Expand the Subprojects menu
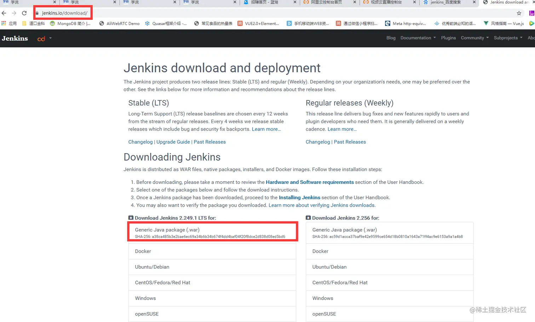Screen dimensions: 535x322 [x=508, y=38]
